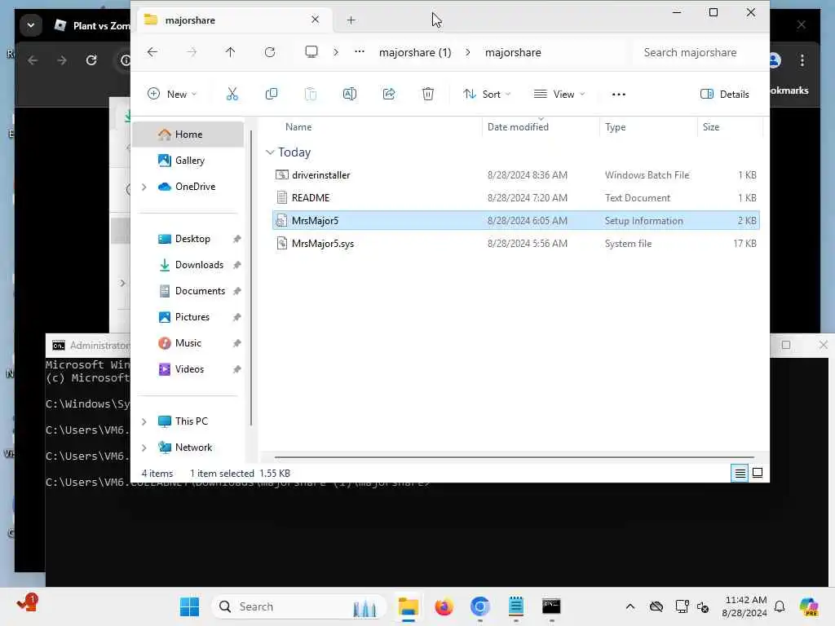Open File Explorer from taskbar

click(409, 606)
